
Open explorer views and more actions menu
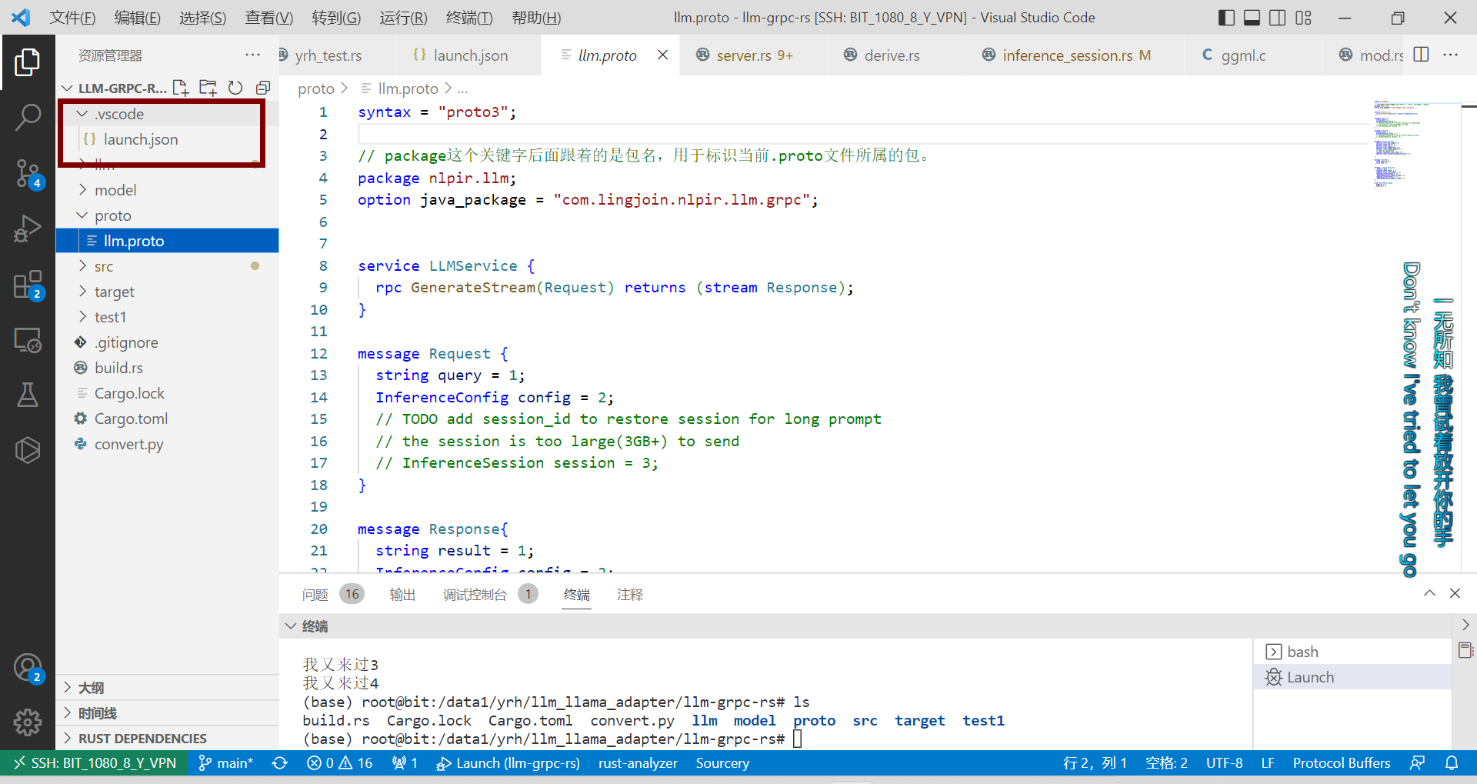pyautogui.click(x=252, y=55)
